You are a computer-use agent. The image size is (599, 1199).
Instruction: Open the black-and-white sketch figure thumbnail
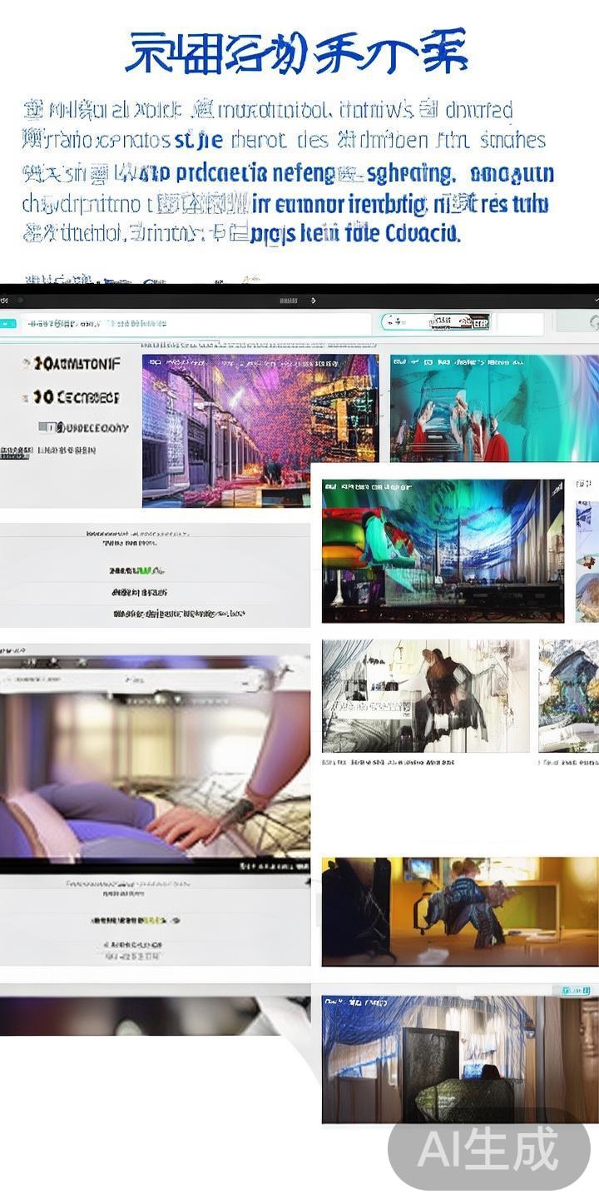tap(425, 696)
